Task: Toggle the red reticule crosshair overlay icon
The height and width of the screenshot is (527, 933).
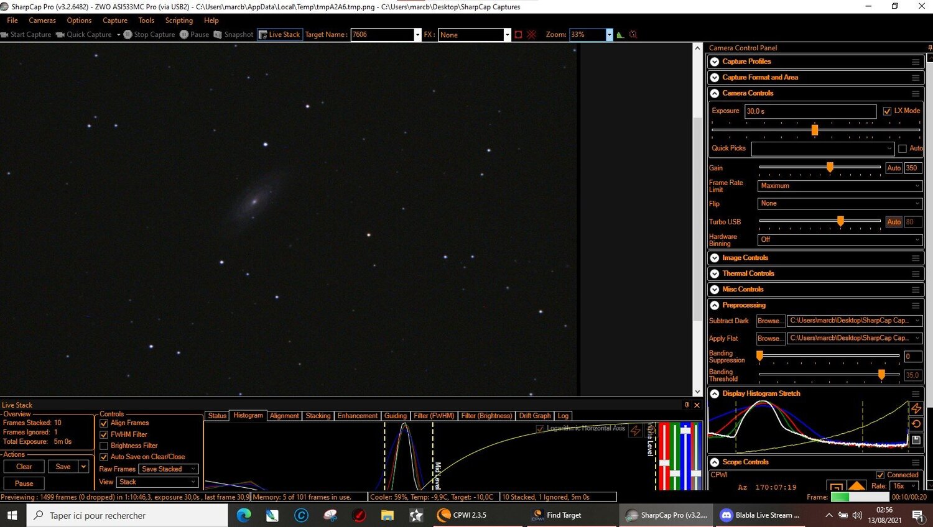Action: tap(531, 35)
